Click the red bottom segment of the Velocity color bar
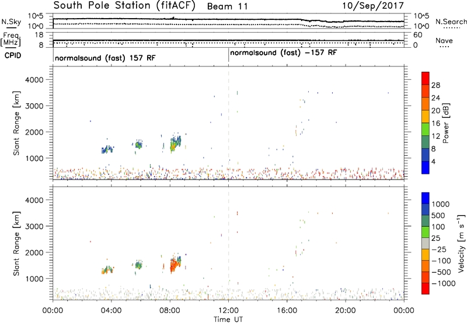The height and width of the screenshot is (323, 467). [x=426, y=289]
